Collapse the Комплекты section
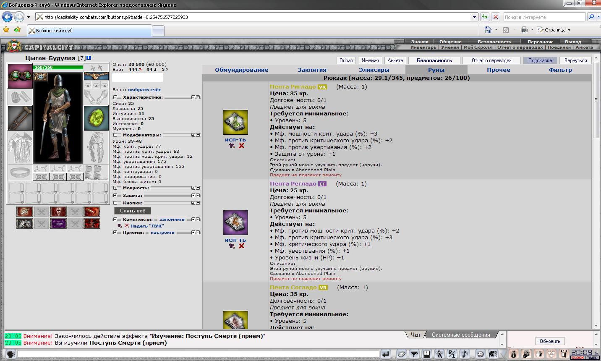Image resolution: width=601 pixels, height=361 pixels. point(115,220)
